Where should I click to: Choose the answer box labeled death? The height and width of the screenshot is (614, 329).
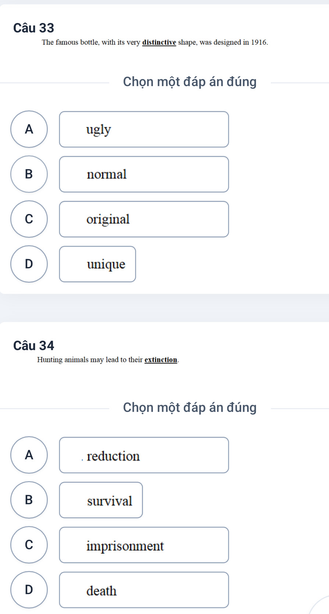tap(144, 590)
